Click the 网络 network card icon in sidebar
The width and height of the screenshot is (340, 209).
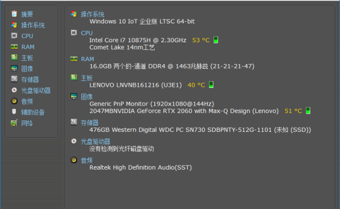14,123
